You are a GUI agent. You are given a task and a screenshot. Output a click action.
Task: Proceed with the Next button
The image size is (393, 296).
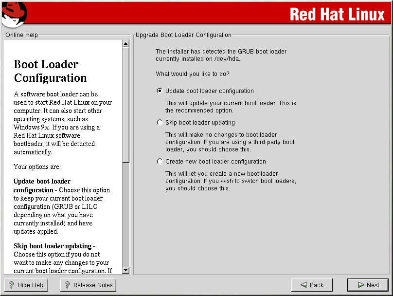[368, 285]
